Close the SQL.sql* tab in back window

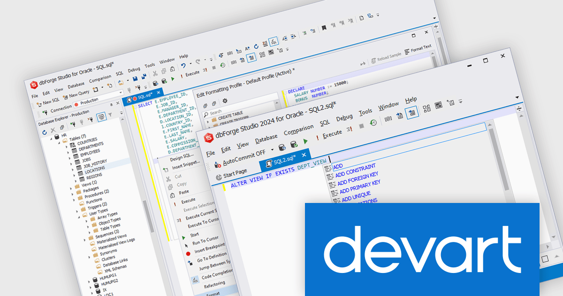159,92
